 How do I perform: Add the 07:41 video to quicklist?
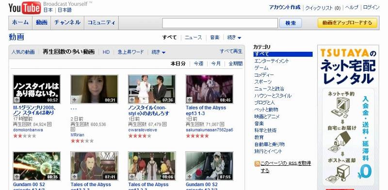(x=74, y=176)
